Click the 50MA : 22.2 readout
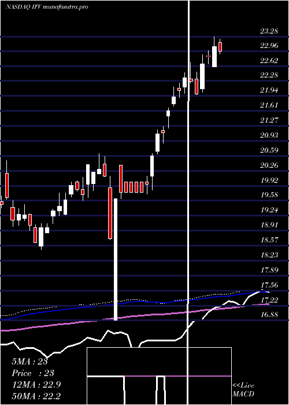Screen dimensions: 289x405 [x=36, y=396]
